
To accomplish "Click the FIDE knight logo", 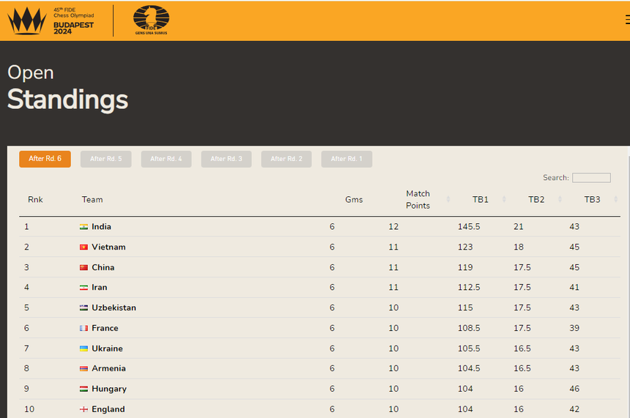I will [151, 20].
